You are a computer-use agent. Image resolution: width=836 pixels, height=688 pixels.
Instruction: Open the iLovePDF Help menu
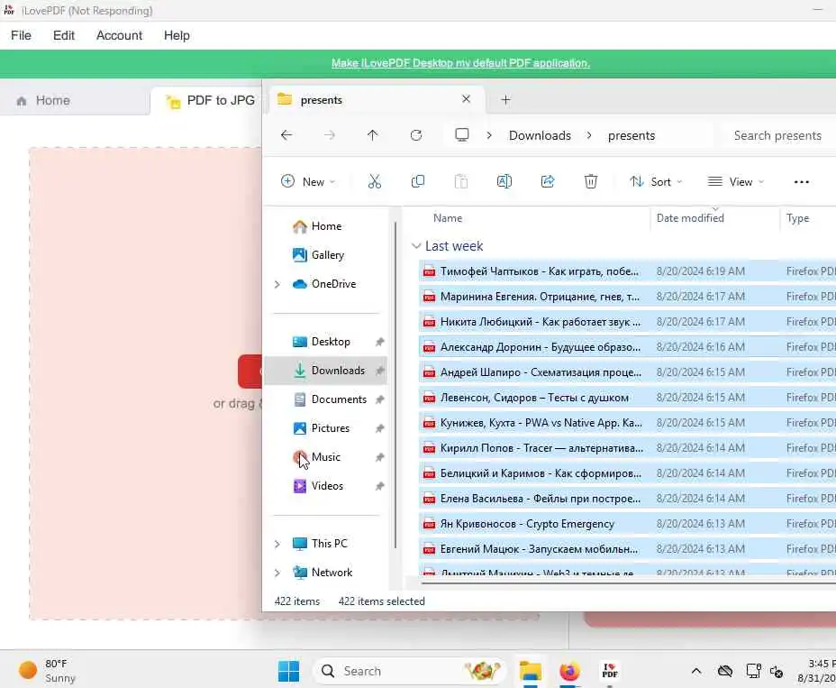177,35
